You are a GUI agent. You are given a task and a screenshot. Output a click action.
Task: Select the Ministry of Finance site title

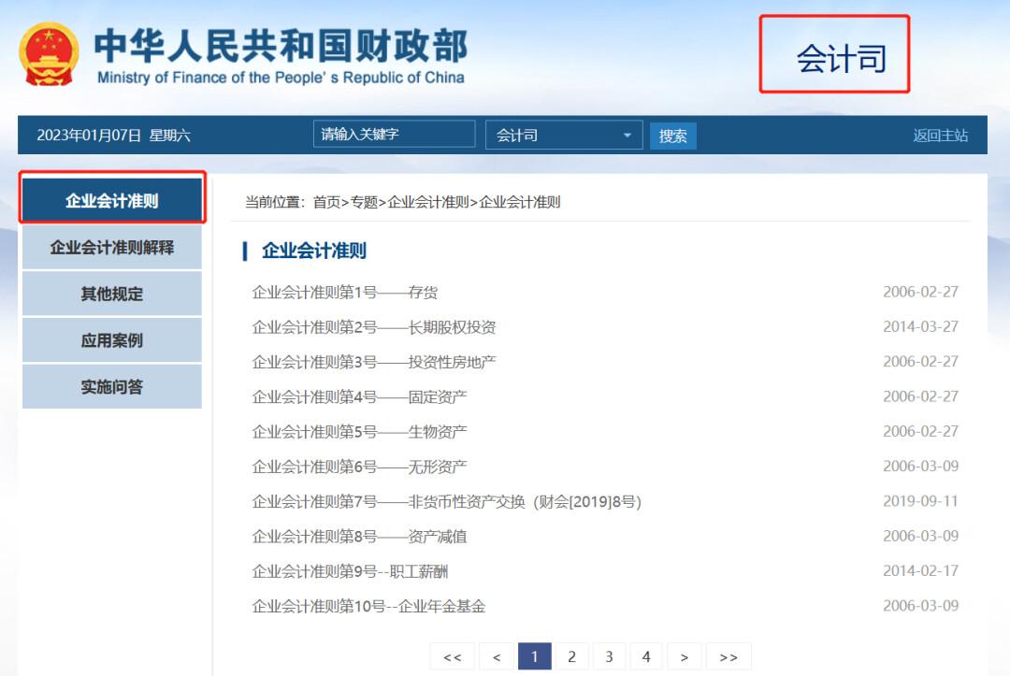pos(281,47)
